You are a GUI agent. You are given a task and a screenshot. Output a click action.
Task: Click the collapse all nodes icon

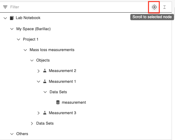[165, 7]
